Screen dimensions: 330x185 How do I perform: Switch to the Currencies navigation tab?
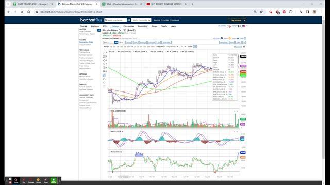coord(128,26)
